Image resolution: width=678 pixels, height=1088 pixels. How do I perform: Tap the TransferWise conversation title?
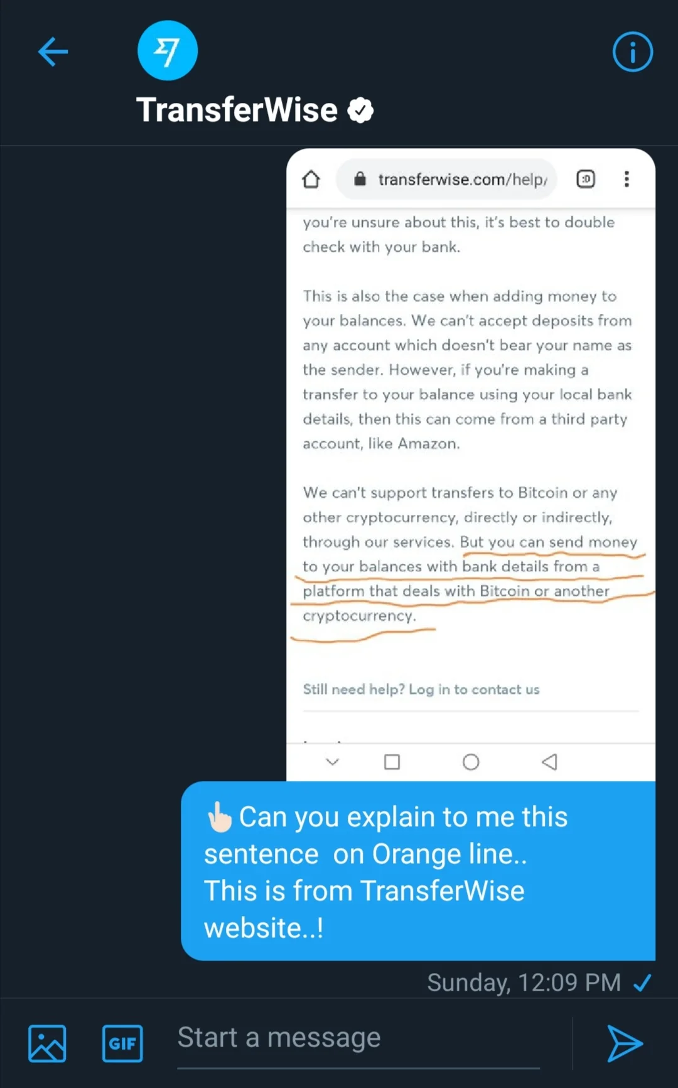coord(237,110)
